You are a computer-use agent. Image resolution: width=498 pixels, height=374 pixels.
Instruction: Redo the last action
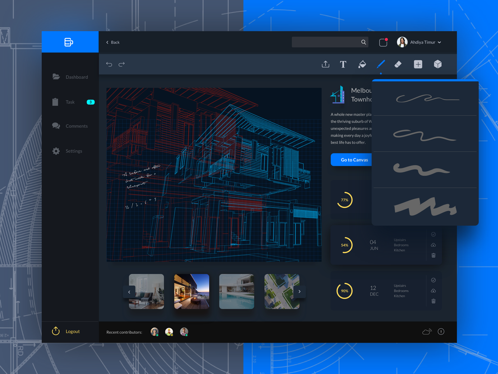pyautogui.click(x=122, y=64)
